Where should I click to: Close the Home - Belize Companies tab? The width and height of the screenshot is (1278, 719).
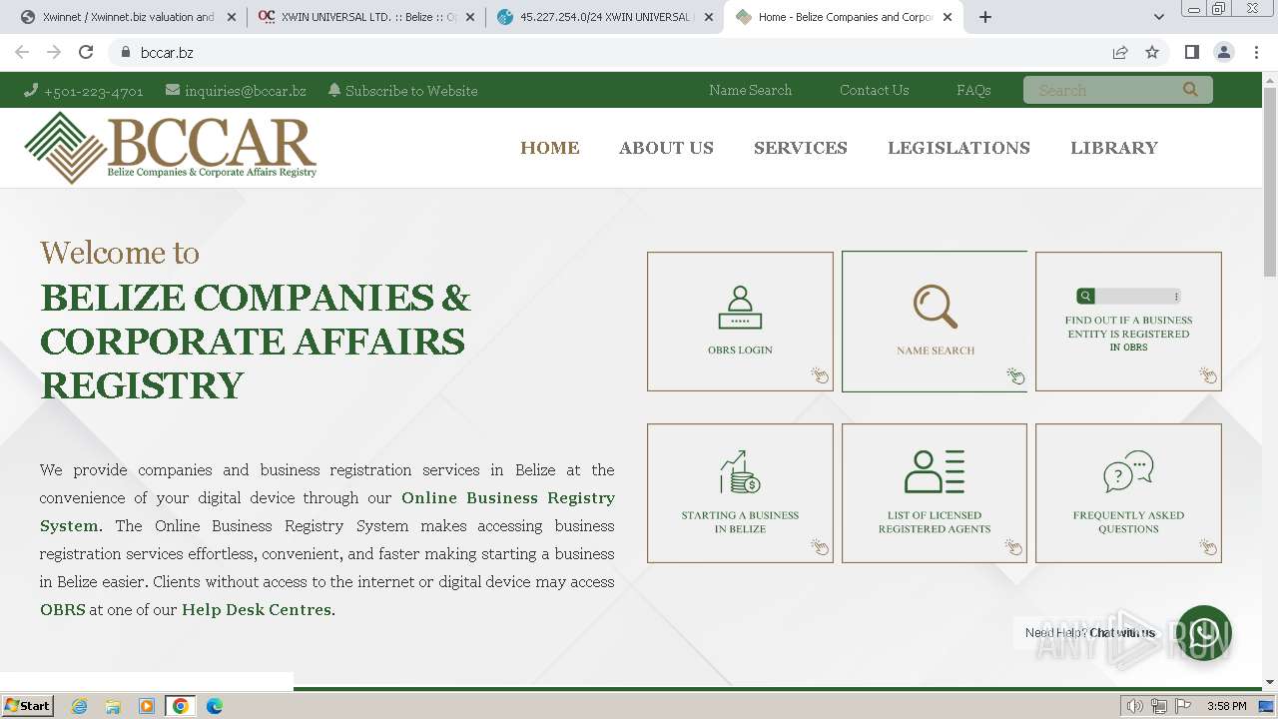[947, 17]
